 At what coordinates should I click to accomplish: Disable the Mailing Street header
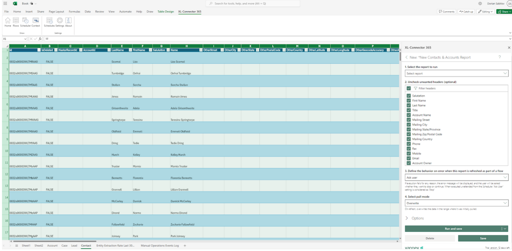coord(408,120)
